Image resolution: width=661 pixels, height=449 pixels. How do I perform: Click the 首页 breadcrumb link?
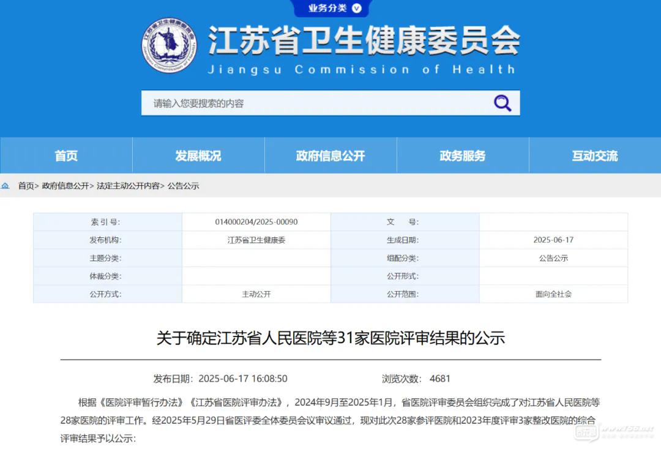click(26, 186)
